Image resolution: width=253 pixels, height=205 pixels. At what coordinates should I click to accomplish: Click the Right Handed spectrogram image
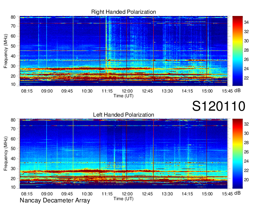pos(124,51)
